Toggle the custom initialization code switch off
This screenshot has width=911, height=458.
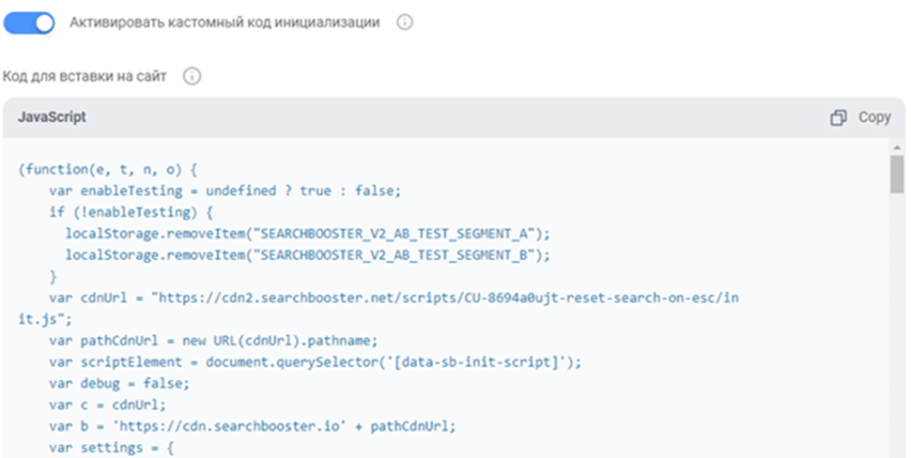tap(30, 23)
